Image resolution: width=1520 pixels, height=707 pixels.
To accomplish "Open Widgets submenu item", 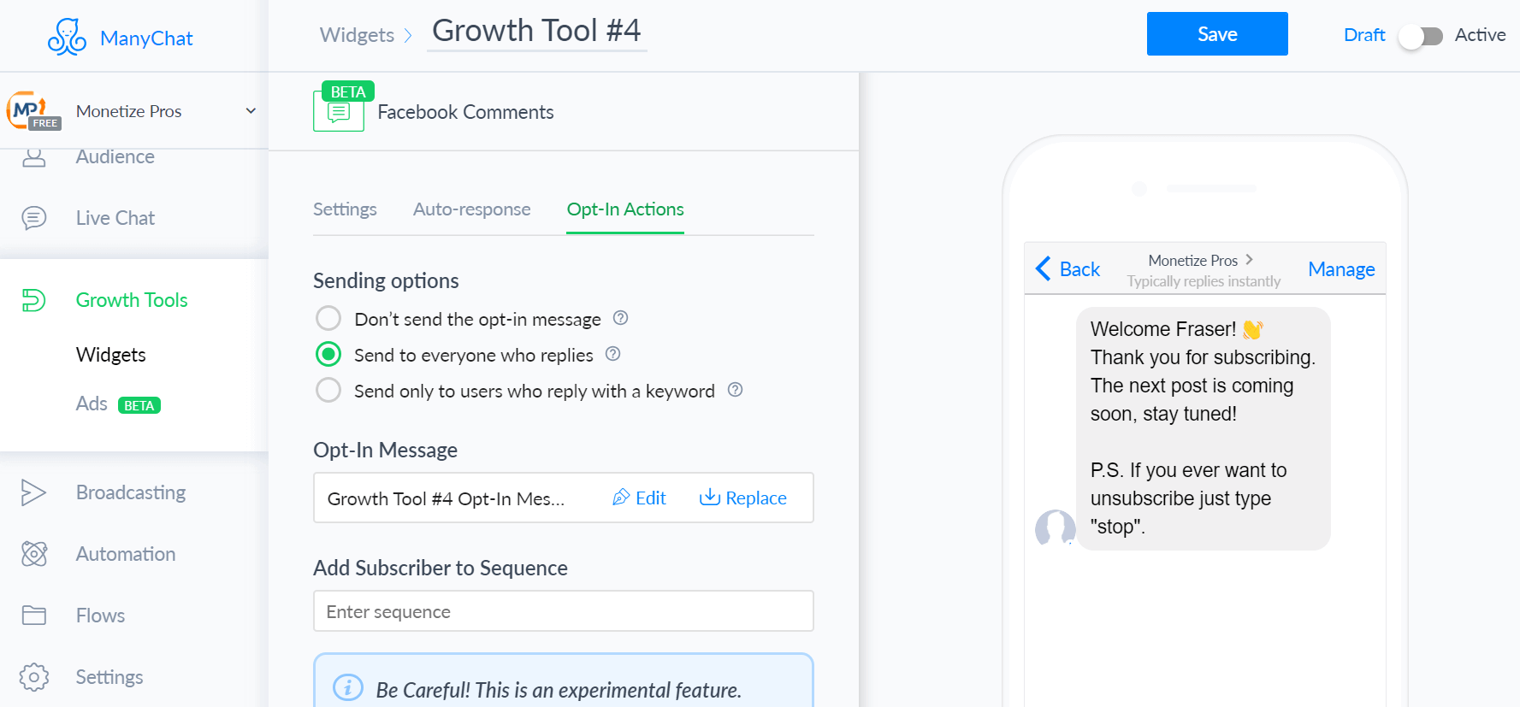I will (110, 355).
